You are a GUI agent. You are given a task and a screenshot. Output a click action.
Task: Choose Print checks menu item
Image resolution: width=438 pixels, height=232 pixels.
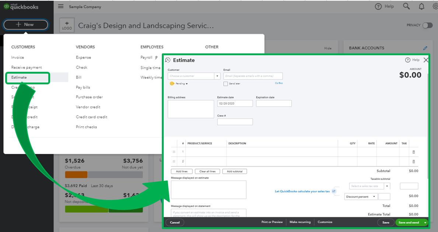[x=86, y=127]
